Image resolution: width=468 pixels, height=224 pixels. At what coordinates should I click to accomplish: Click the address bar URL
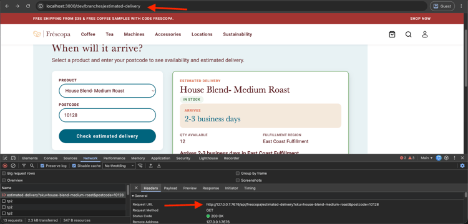click(x=93, y=6)
